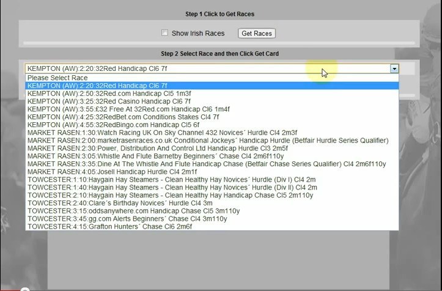The width and height of the screenshot is (442, 291).
Task: Select Kempton 2:50 32Red.com Handicap Cl5 1m3f
Action: [212, 94]
